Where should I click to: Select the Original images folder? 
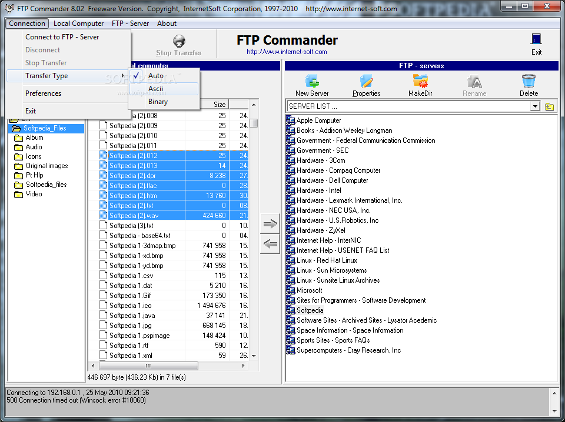click(x=47, y=166)
